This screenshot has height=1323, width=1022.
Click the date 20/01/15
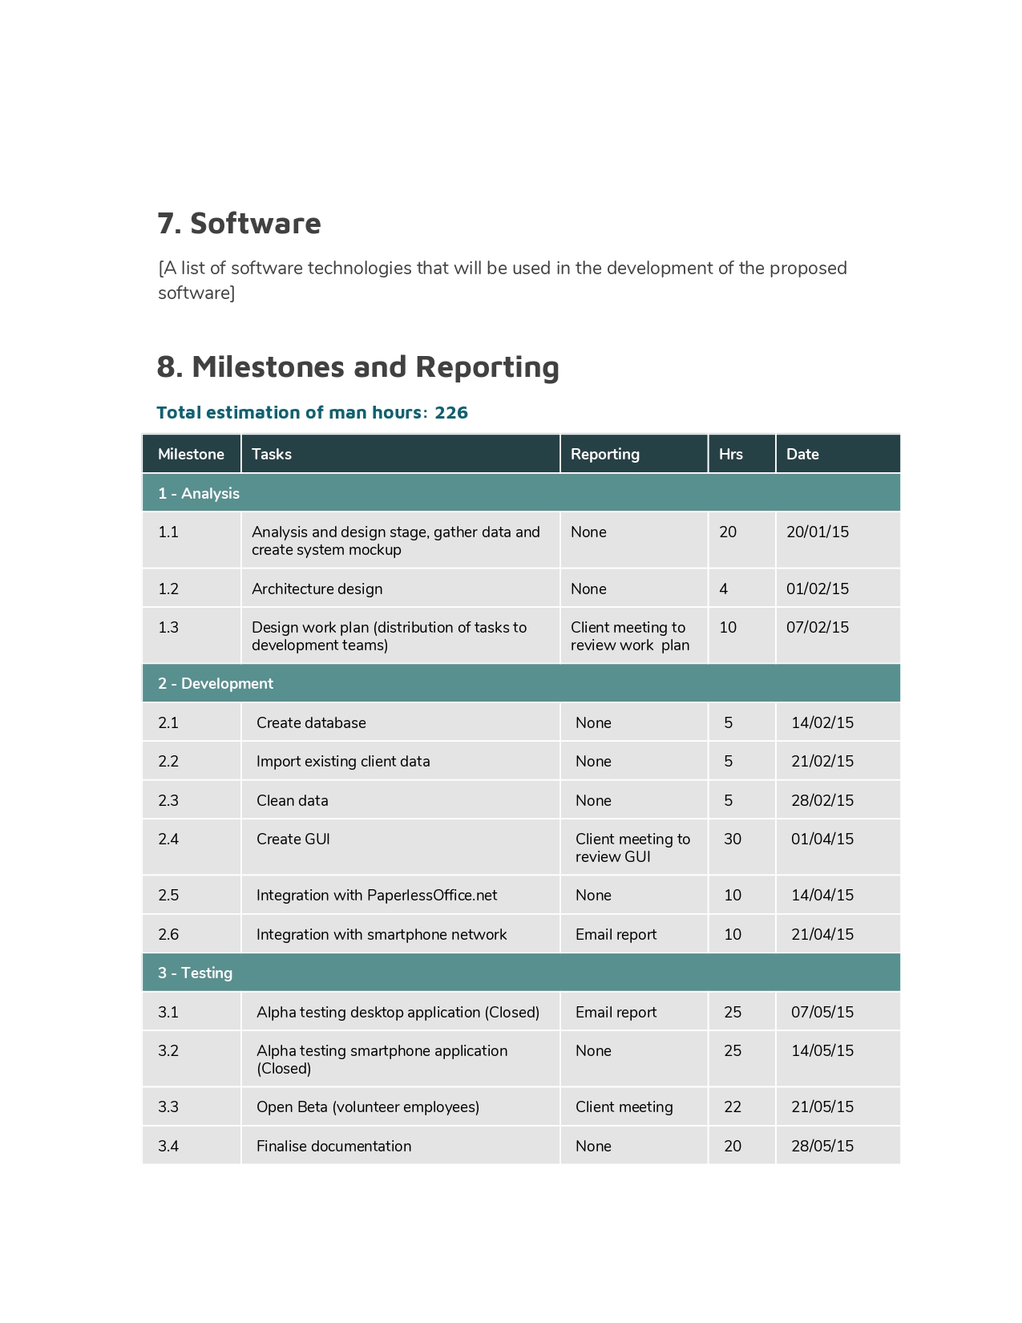818,532
